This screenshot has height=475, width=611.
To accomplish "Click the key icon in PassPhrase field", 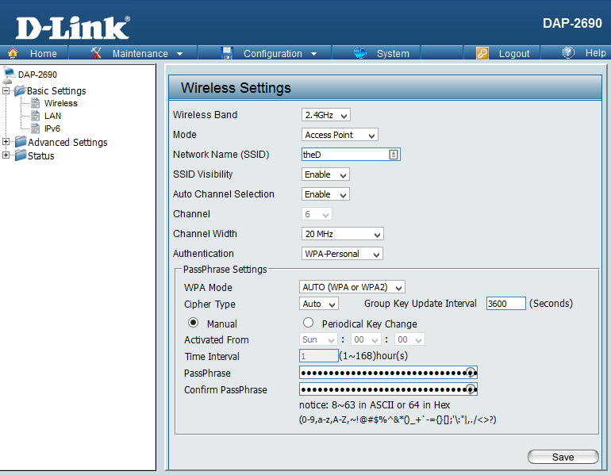I will click(471, 373).
